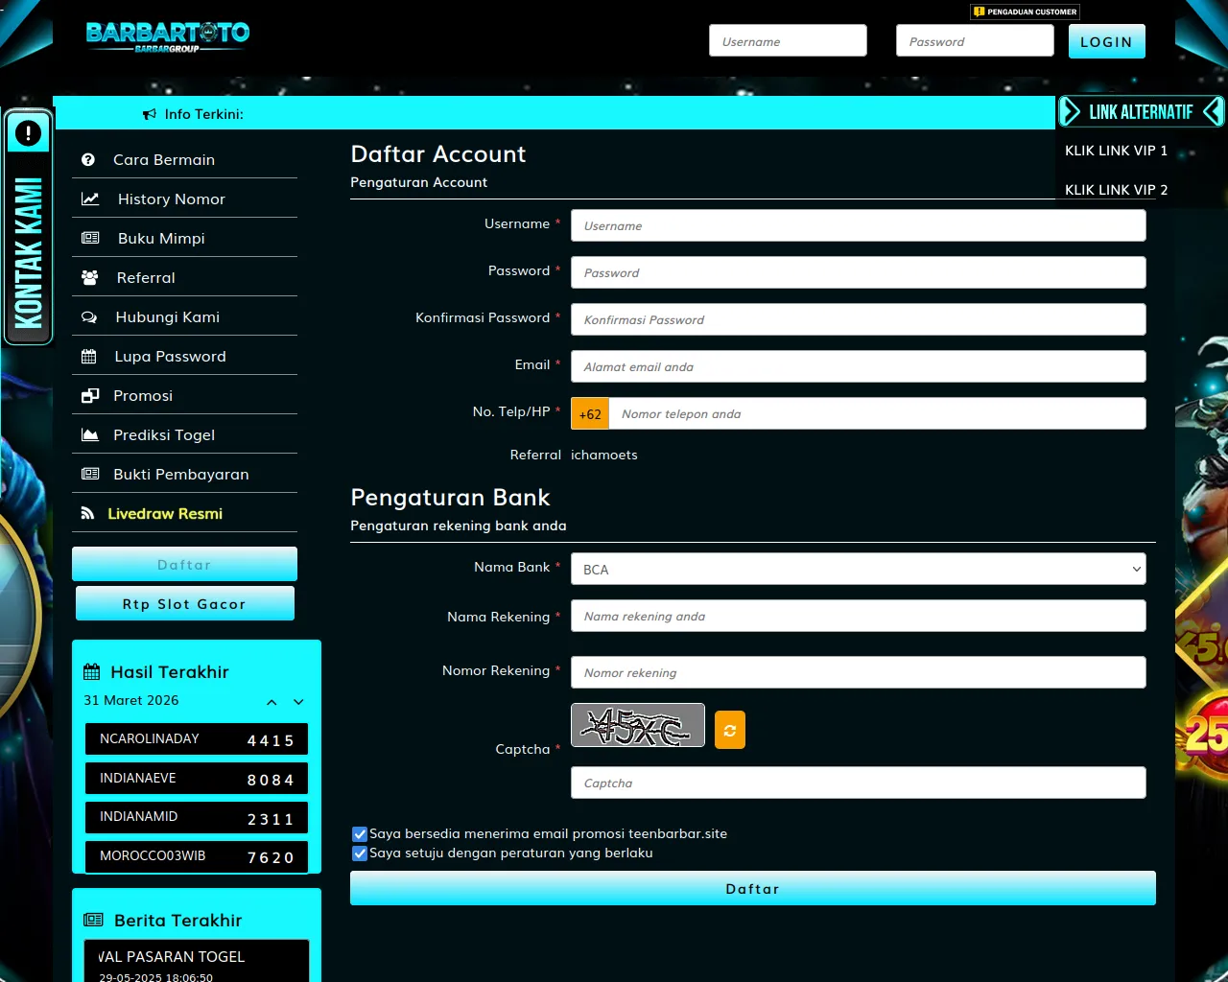Click the Rtp Slot Gacor button
Screen dimensions: 1228x982
coord(184,604)
